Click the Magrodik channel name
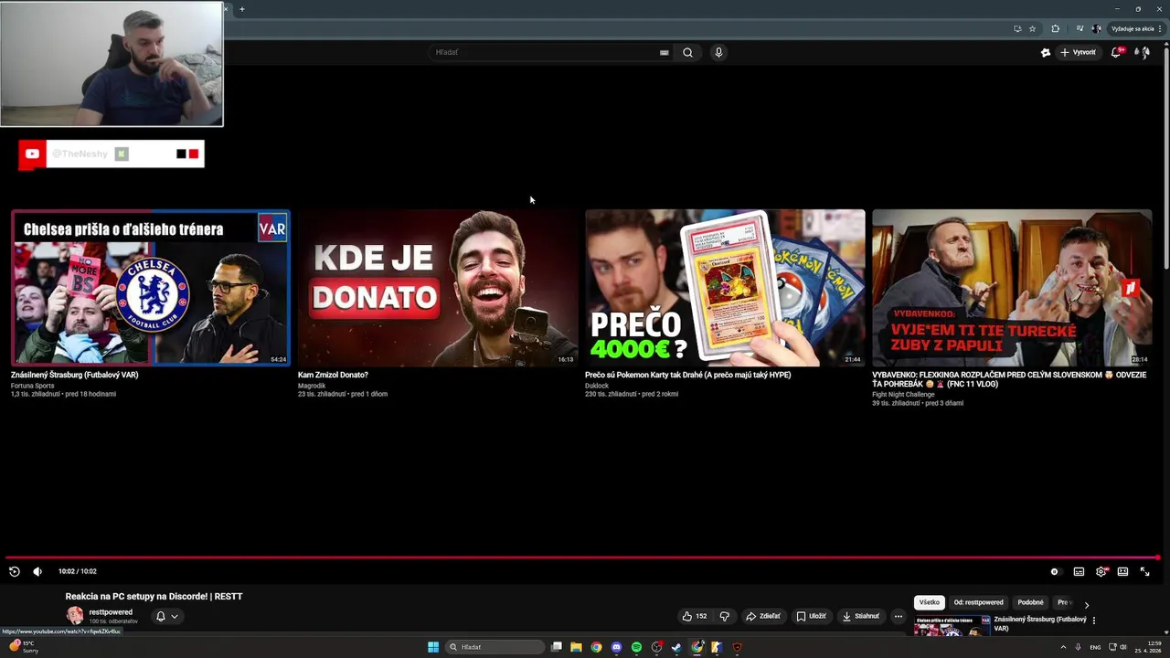Image resolution: width=1170 pixels, height=658 pixels. 312,386
